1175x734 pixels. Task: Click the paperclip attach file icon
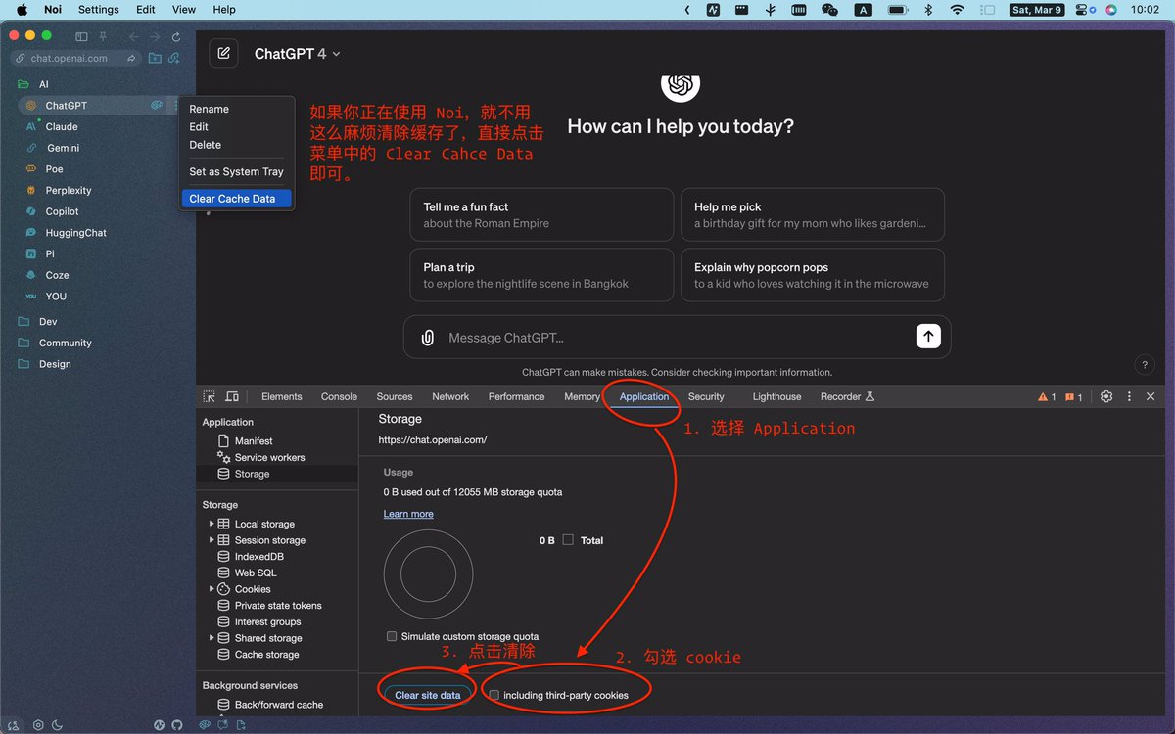coord(427,338)
